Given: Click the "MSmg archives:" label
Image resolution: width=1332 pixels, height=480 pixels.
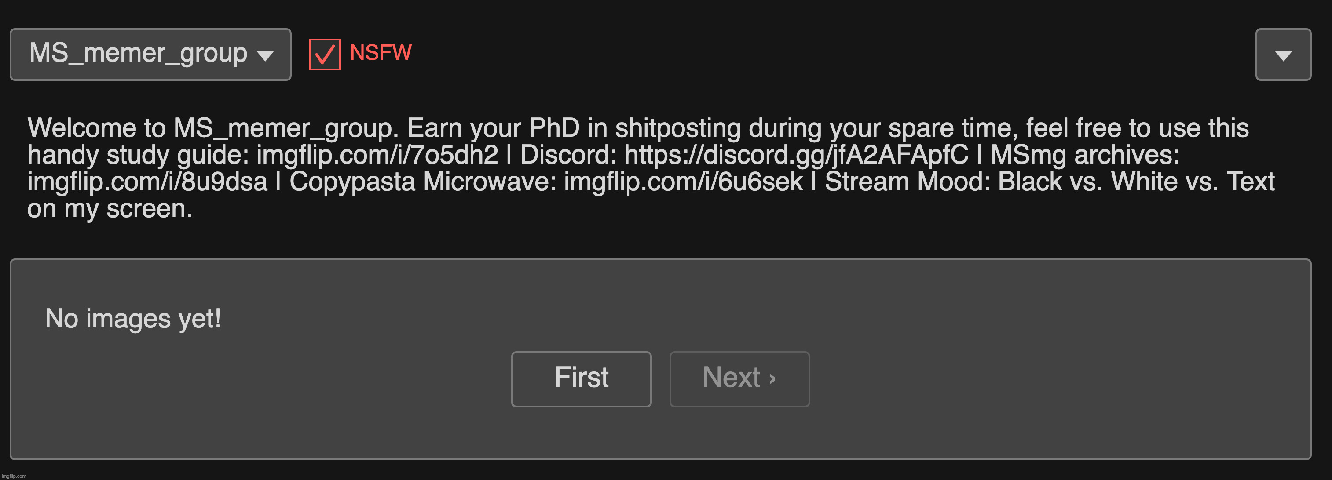Looking at the screenshot, I should tap(1085, 155).
